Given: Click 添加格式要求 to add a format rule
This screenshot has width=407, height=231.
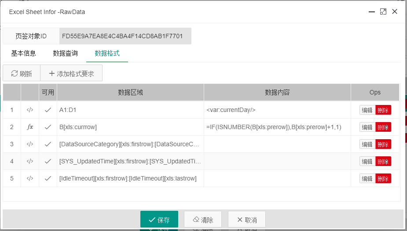Looking at the screenshot, I should coord(71,73).
